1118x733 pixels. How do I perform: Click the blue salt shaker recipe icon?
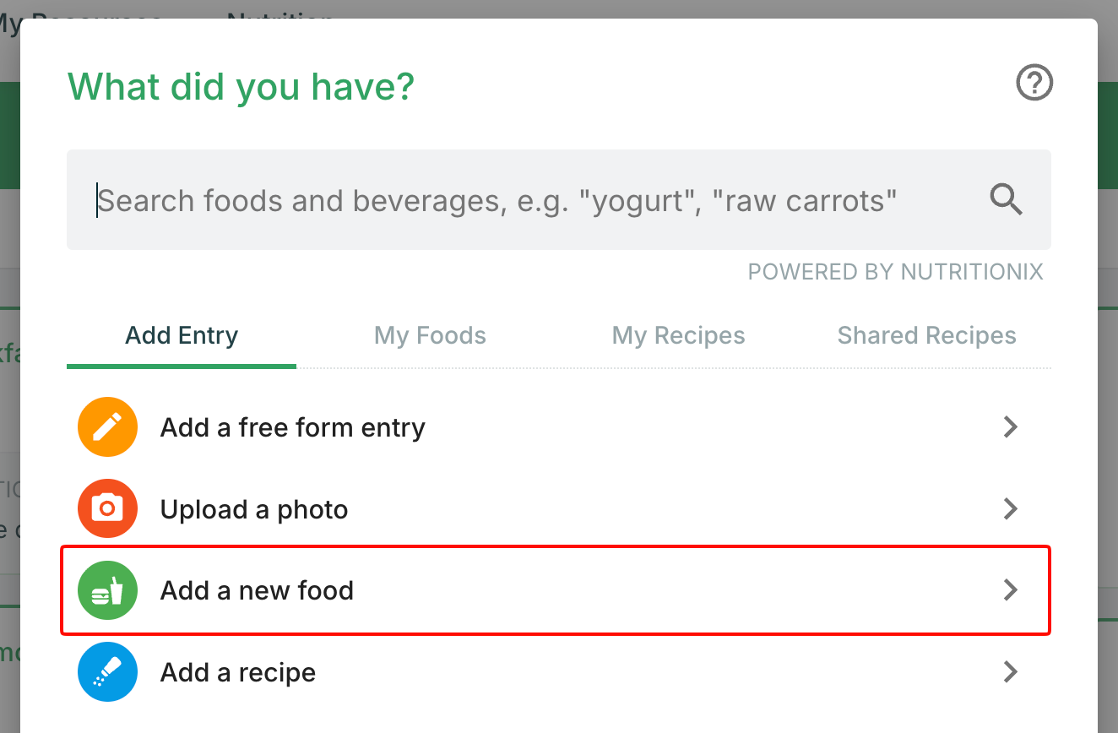pos(107,672)
